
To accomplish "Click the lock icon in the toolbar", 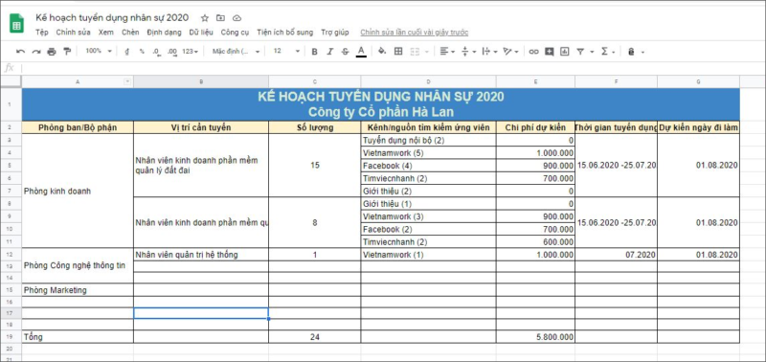I will coord(631,52).
